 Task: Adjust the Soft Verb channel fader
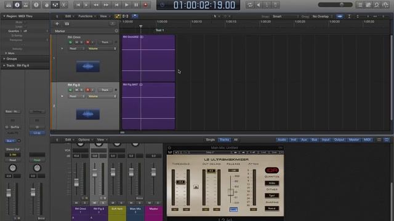[x=113, y=172]
